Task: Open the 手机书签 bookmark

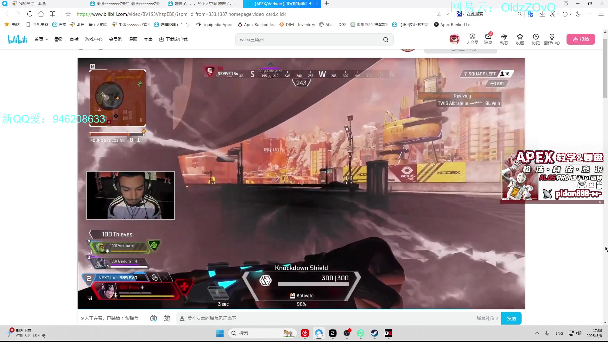Action: click(38, 24)
